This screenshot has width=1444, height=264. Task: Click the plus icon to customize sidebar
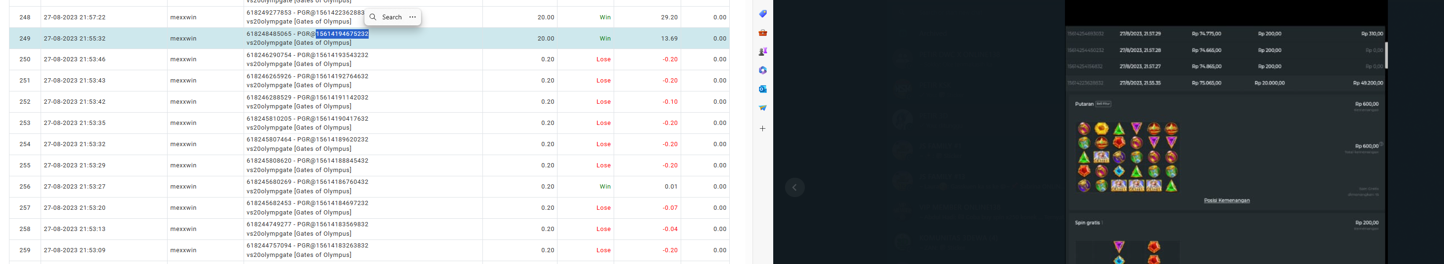point(762,129)
